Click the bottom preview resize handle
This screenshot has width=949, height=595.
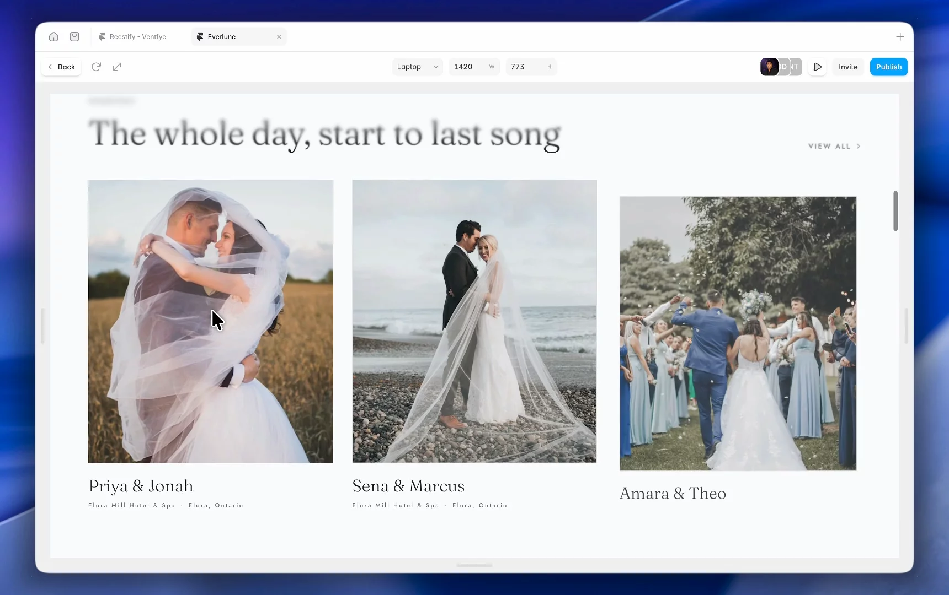pyautogui.click(x=474, y=565)
